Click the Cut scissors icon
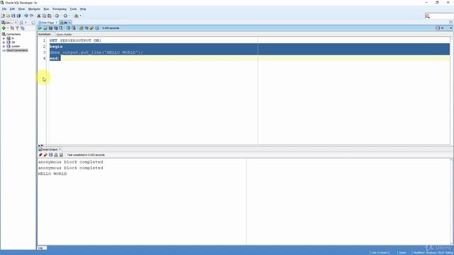Image resolution: width=454 pixels, height=255 pixels. click(x=39, y=16)
